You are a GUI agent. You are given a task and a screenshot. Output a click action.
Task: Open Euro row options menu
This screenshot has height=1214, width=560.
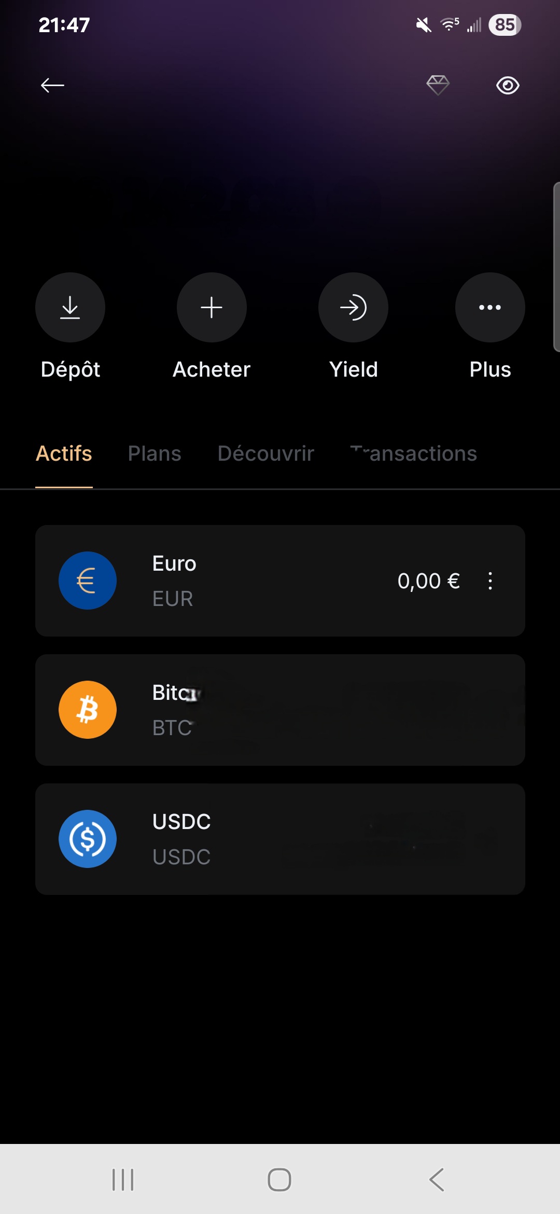490,581
